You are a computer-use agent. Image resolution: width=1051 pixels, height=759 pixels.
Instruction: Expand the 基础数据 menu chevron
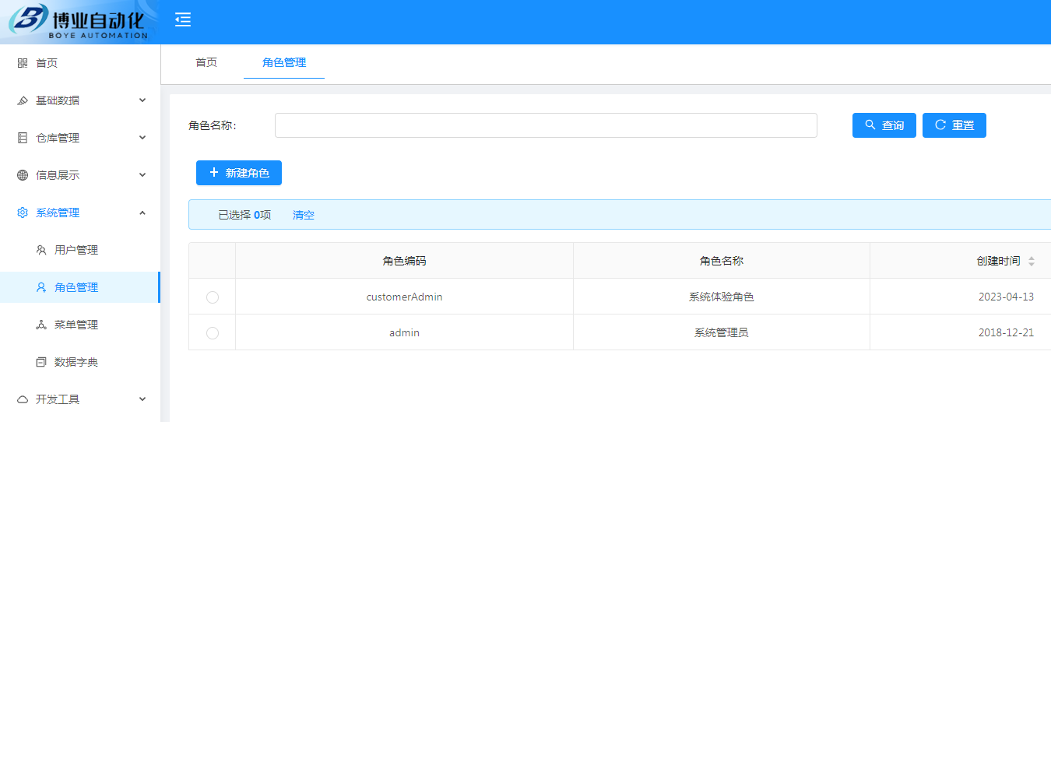[142, 100]
